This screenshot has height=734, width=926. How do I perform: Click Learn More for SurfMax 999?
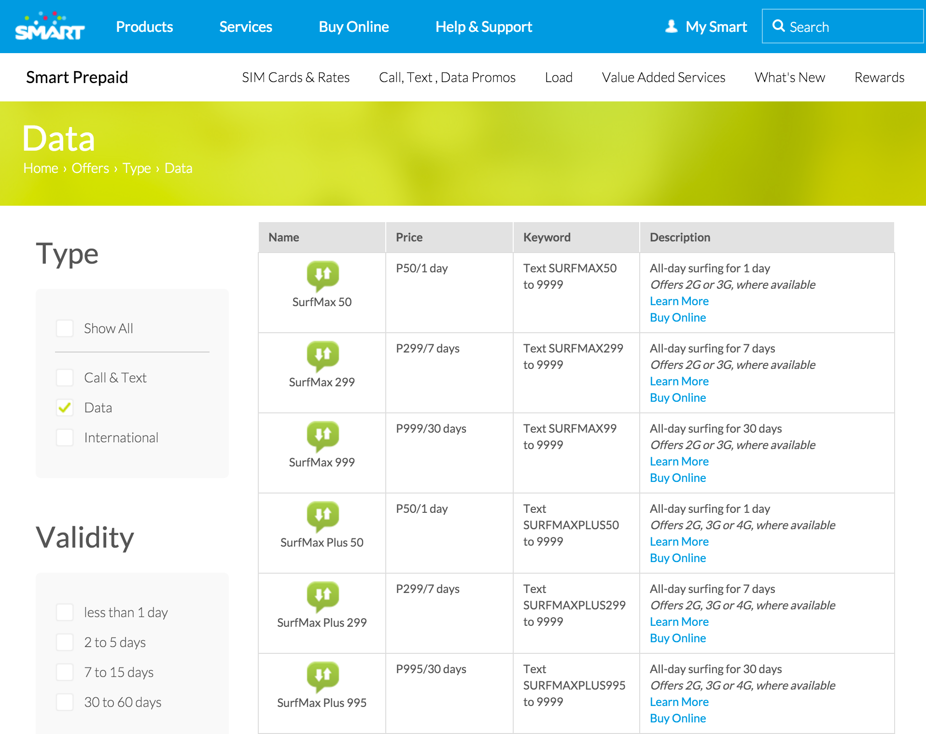tap(679, 461)
